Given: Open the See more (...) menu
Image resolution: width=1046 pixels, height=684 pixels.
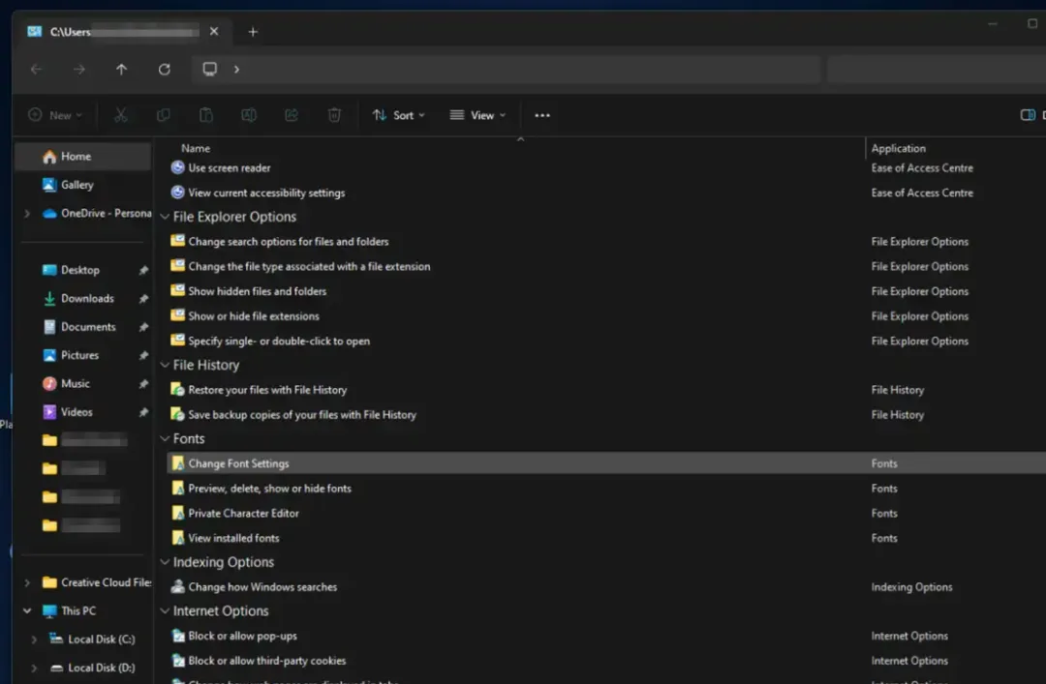Looking at the screenshot, I should click(x=541, y=114).
